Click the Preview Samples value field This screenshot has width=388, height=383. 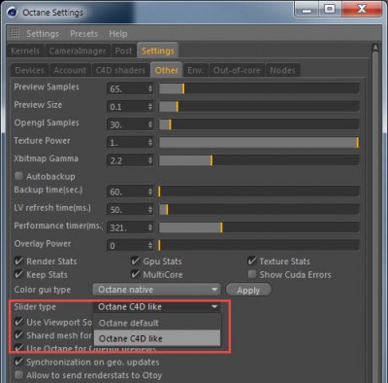[130, 88]
